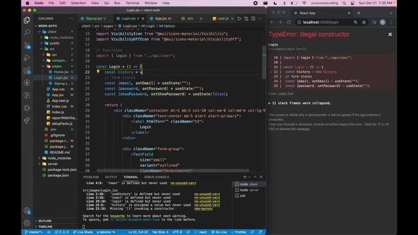Open editor More Actions ellipsis
Image resolution: width=418 pixels, height=235 pixels.
(x=260, y=18)
